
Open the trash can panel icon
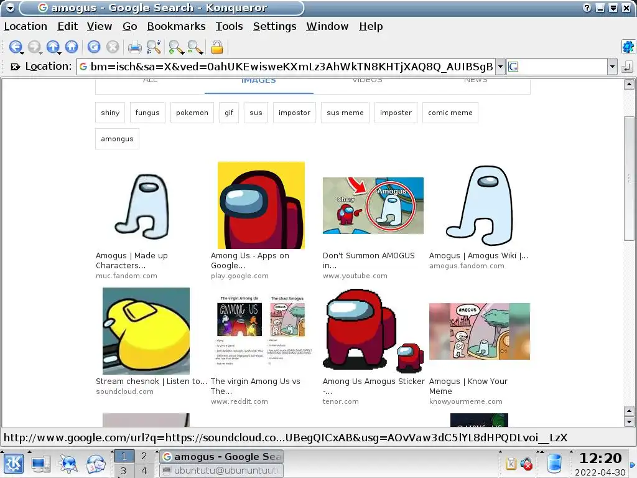554,464
